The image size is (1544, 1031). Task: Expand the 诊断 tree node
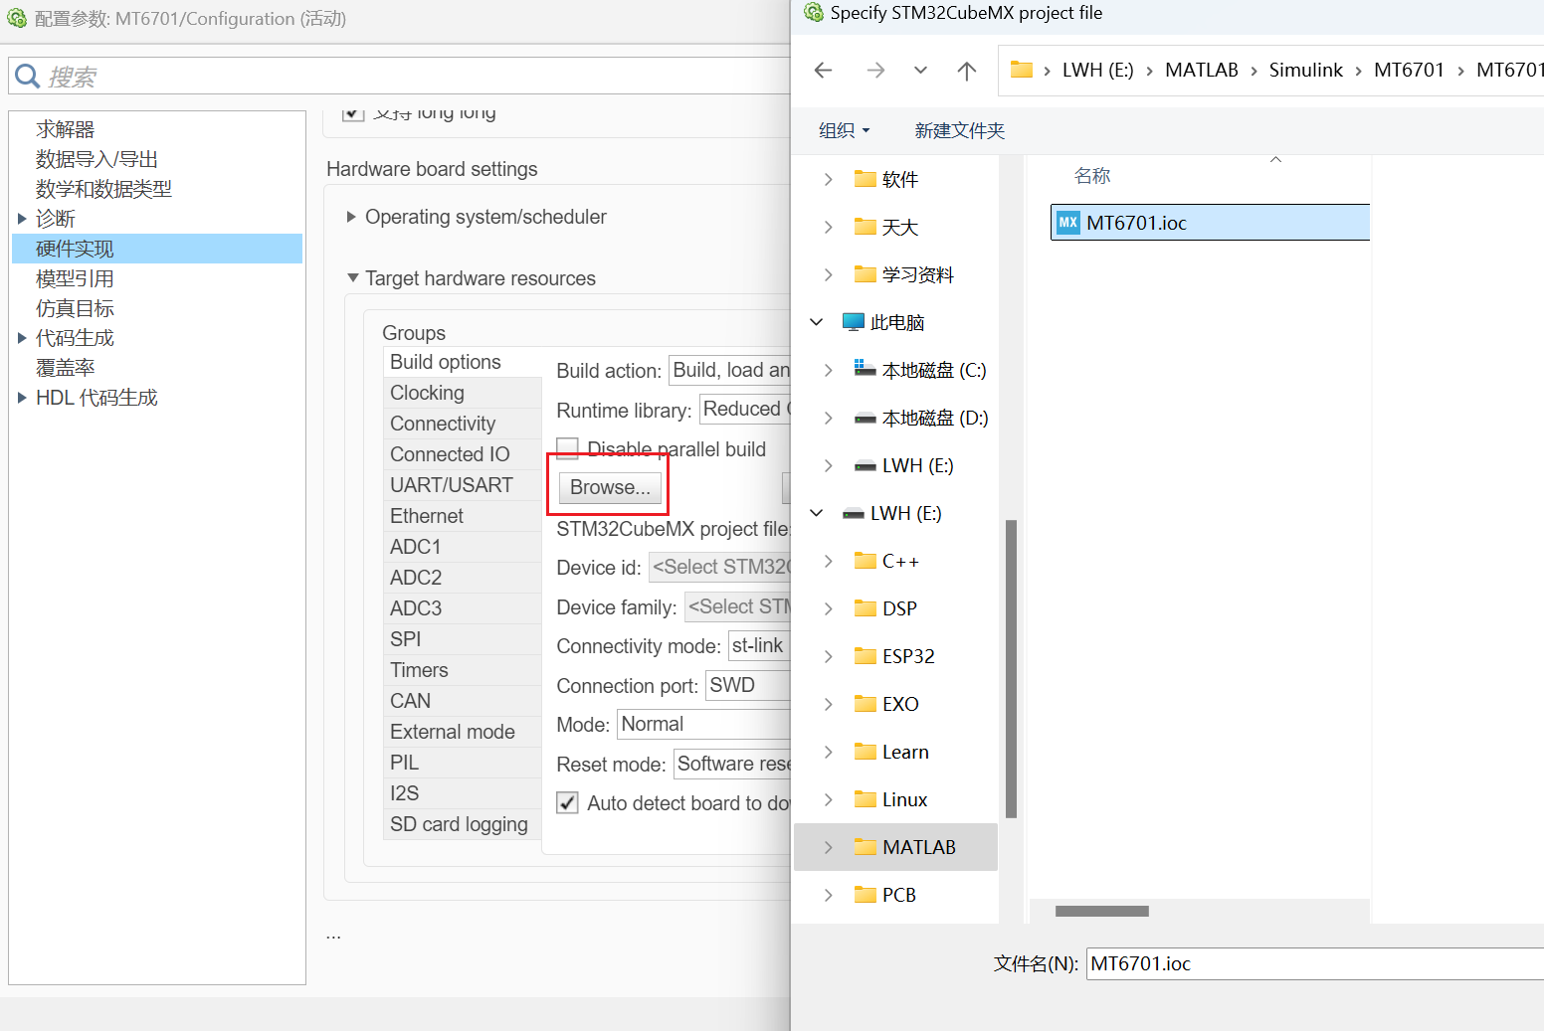[22, 219]
